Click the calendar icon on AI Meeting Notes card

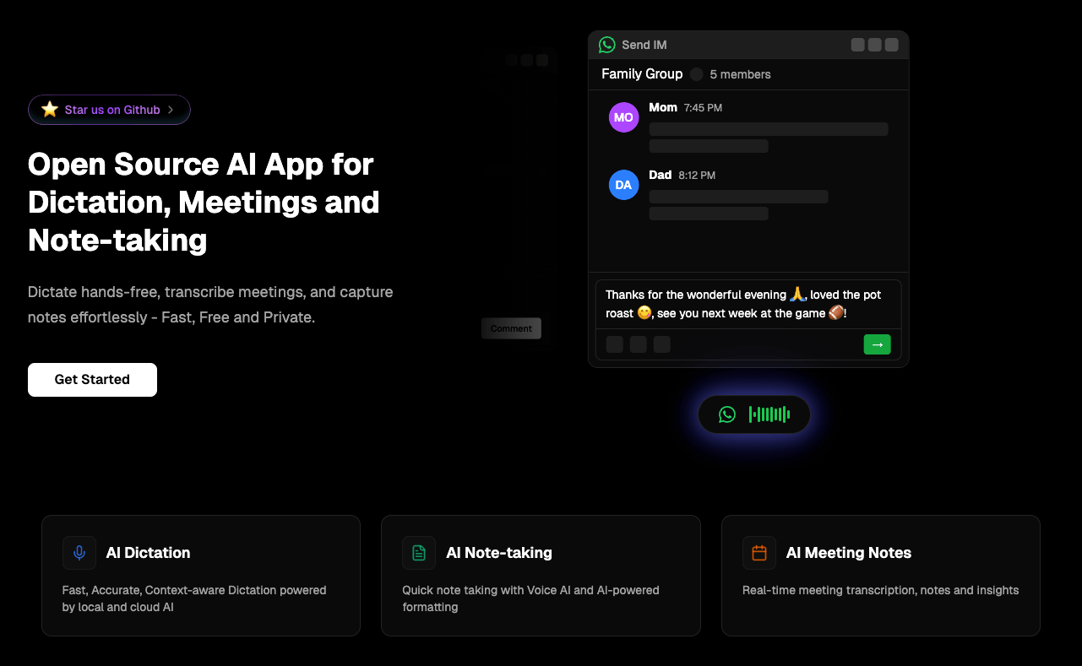pos(759,553)
